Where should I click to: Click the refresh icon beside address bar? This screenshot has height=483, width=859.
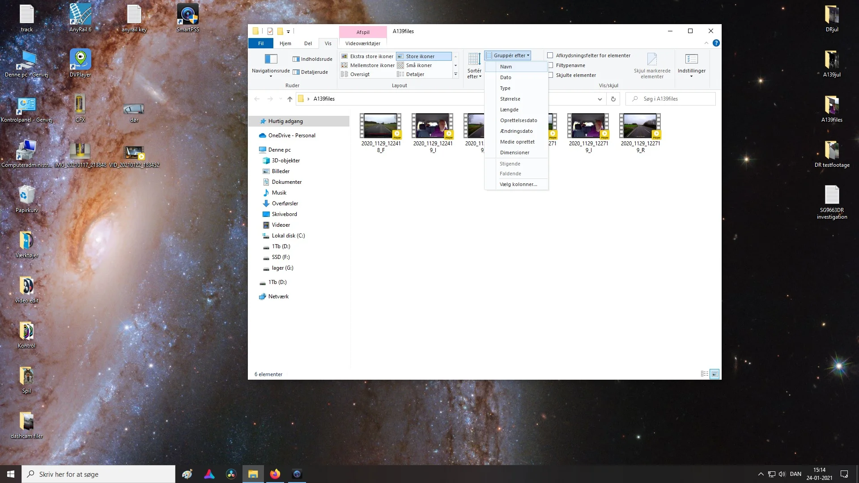[x=613, y=99]
